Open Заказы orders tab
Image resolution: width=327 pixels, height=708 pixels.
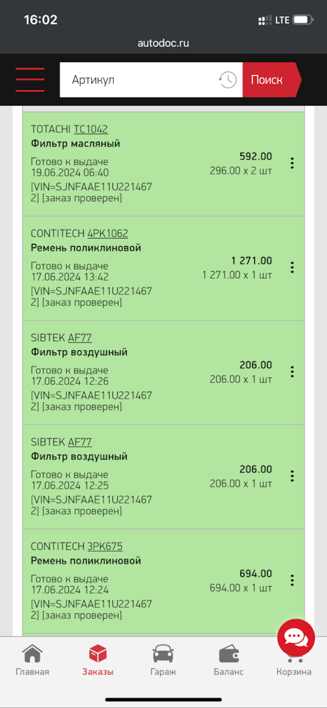point(97,660)
